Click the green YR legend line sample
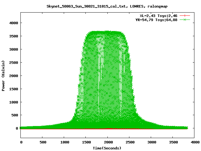This screenshot has width=201, height=151. (x=185, y=20)
